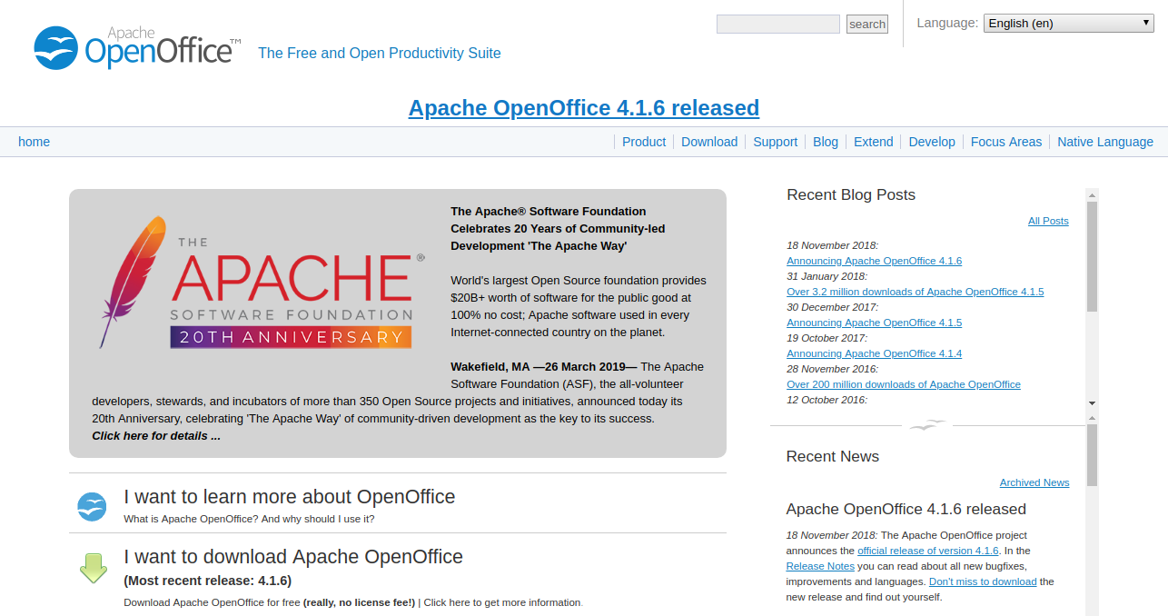Open the Native Language menu item

(1105, 142)
